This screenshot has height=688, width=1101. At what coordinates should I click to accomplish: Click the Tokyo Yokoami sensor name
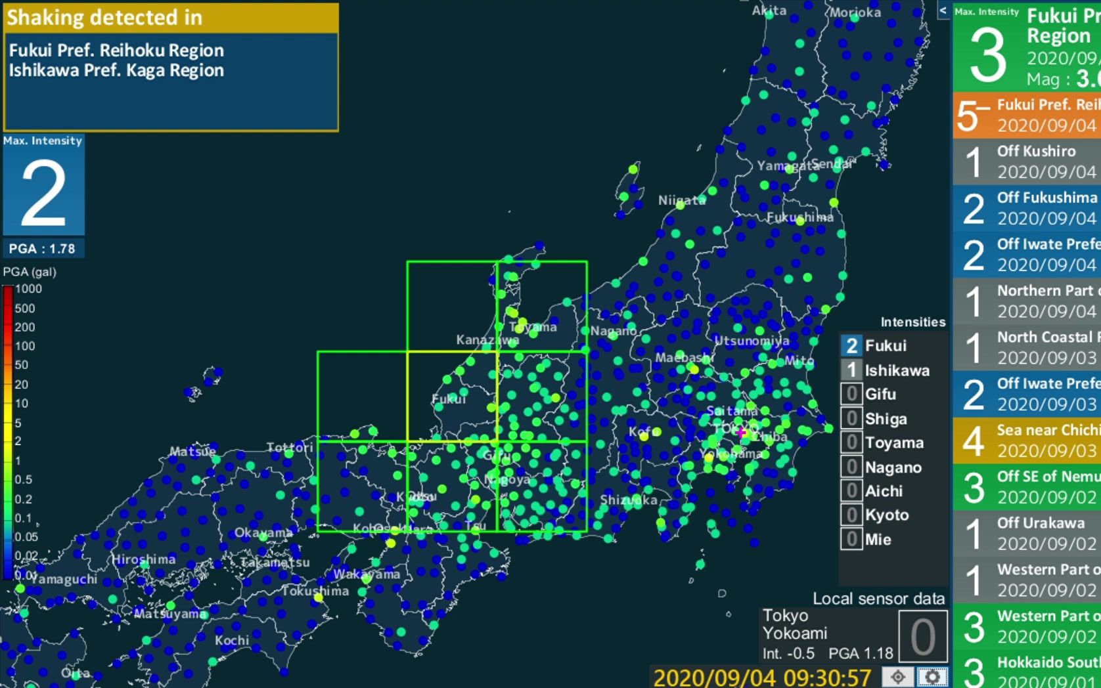(x=795, y=624)
